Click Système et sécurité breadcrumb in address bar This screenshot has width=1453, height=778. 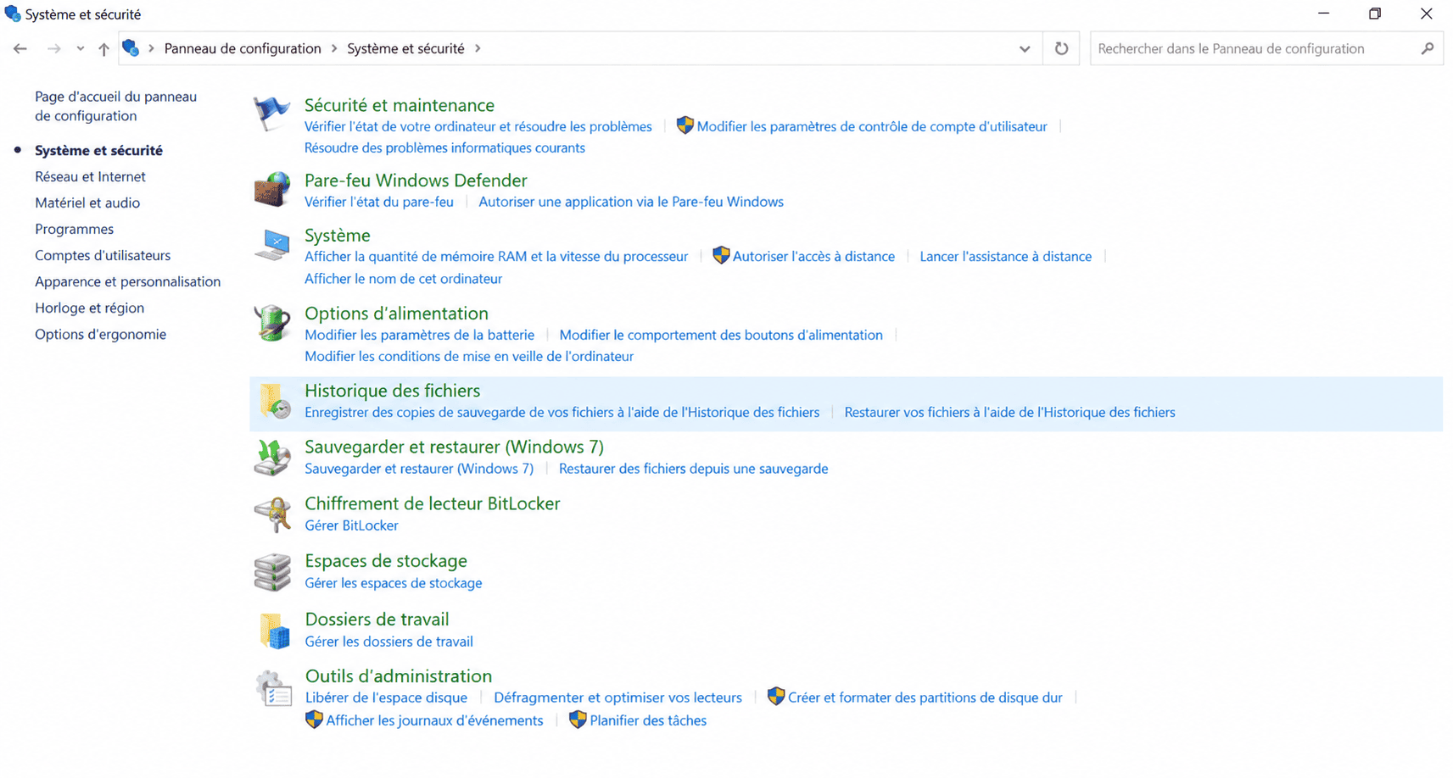point(405,48)
